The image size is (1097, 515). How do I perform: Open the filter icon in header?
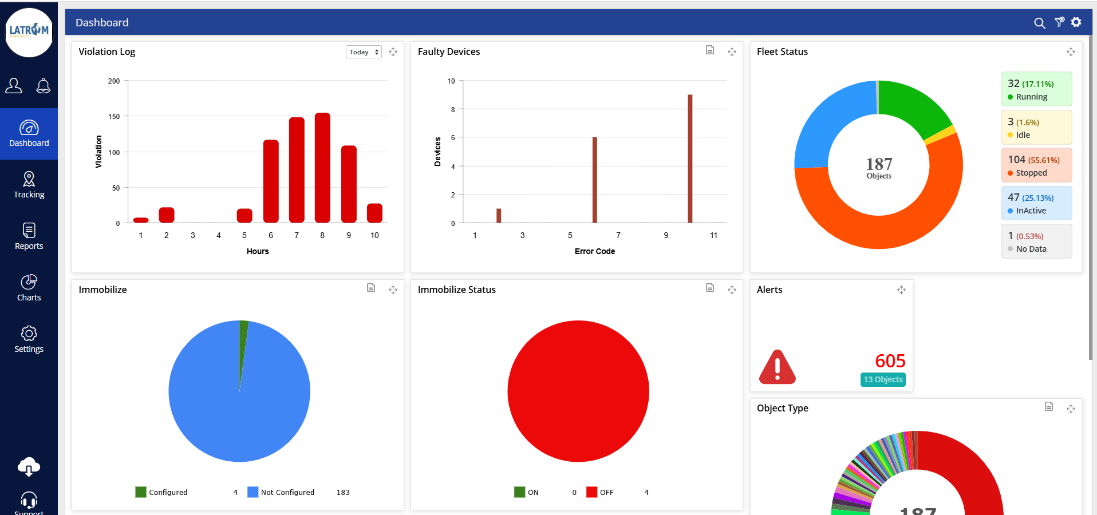coord(1060,22)
